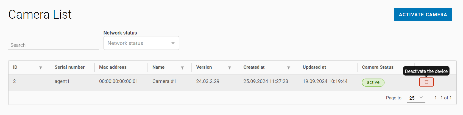463x115 pixels.
Task: Click the Mac address column header
Action: (x=113, y=67)
